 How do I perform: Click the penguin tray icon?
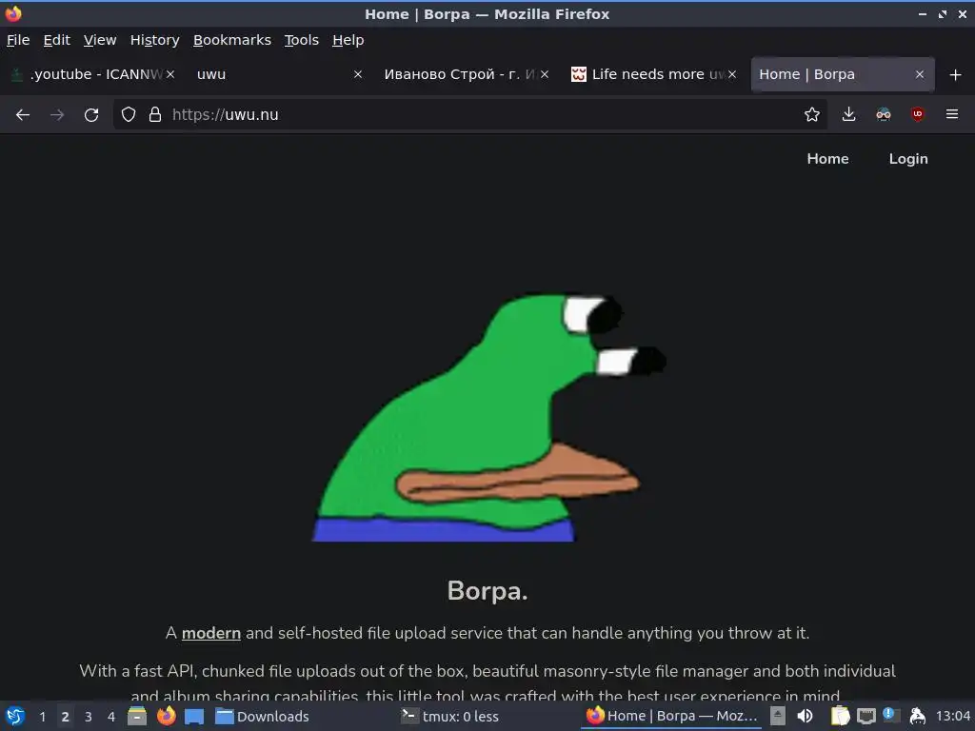[x=918, y=717]
